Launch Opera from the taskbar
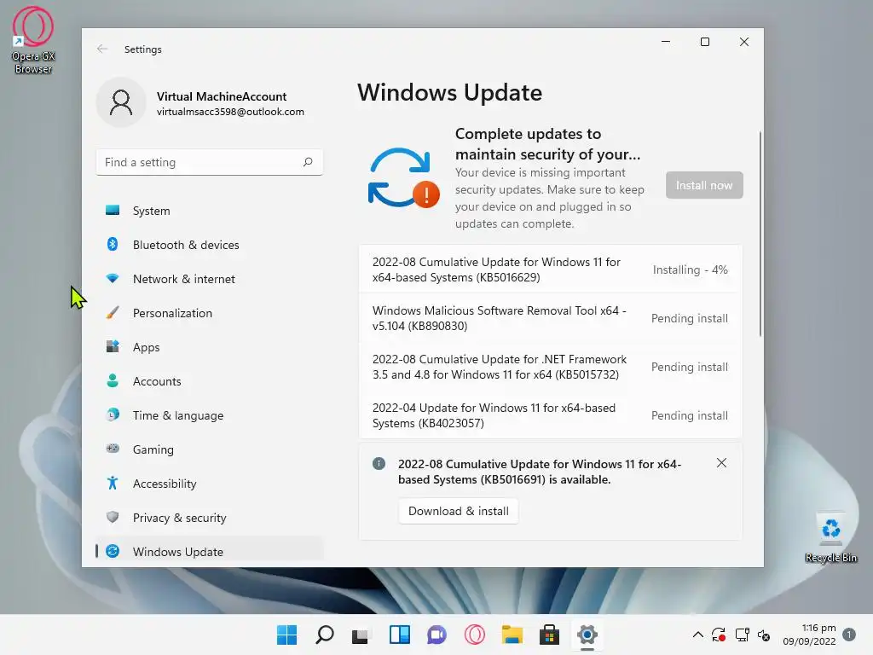The height and width of the screenshot is (655, 873). click(x=475, y=635)
